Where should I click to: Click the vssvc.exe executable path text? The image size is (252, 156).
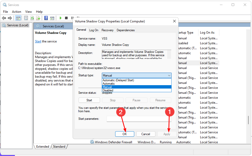(x=99, y=68)
